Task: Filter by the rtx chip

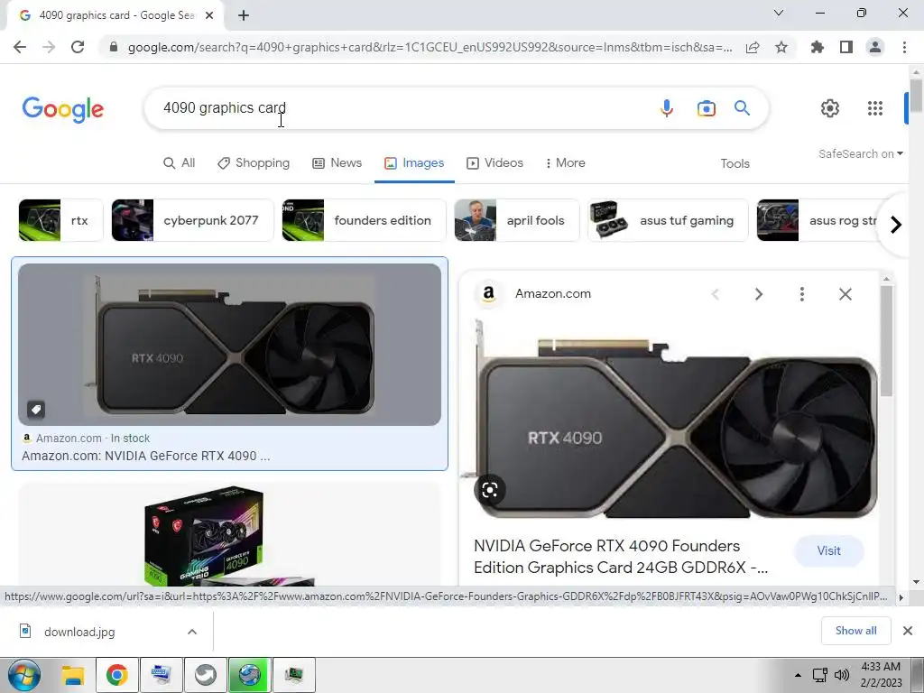Action: point(60,220)
